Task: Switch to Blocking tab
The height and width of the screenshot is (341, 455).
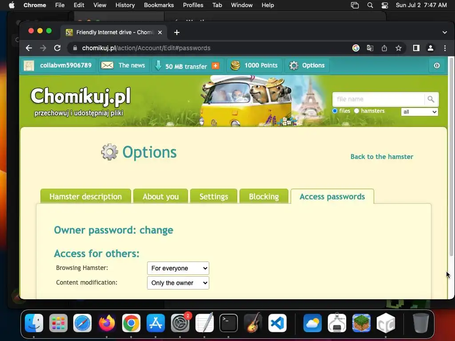Action: [x=264, y=196]
